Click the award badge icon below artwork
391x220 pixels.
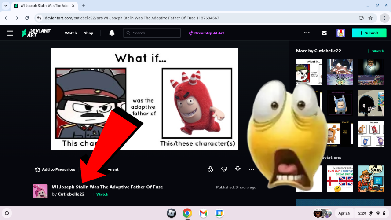210,169
